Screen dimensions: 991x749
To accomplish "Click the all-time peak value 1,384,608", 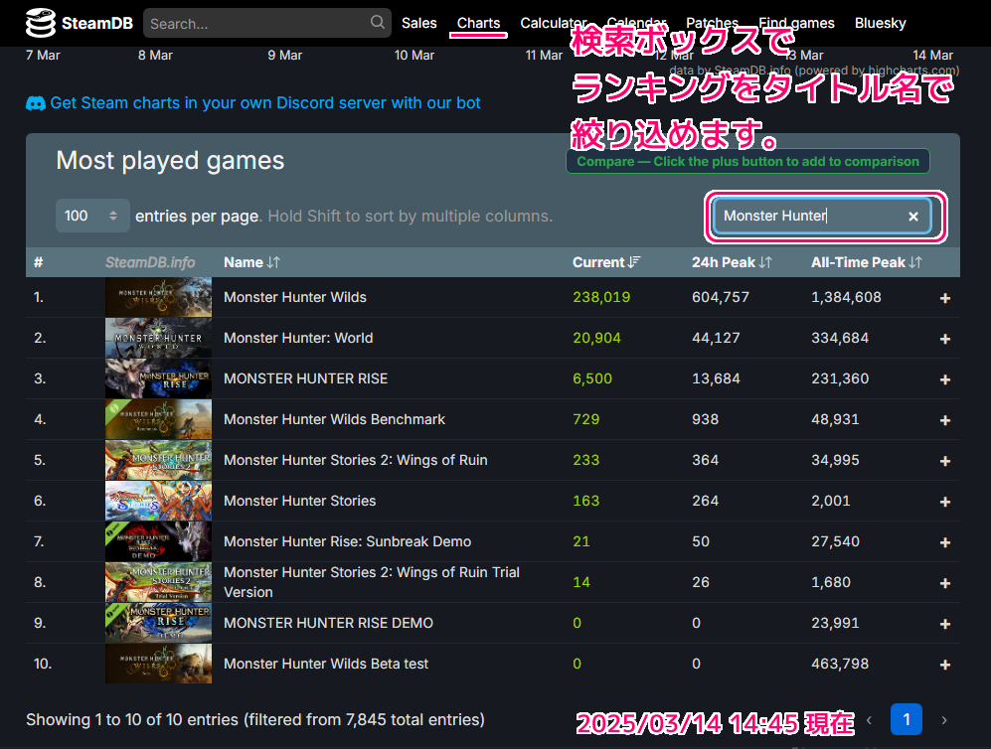I will (846, 297).
